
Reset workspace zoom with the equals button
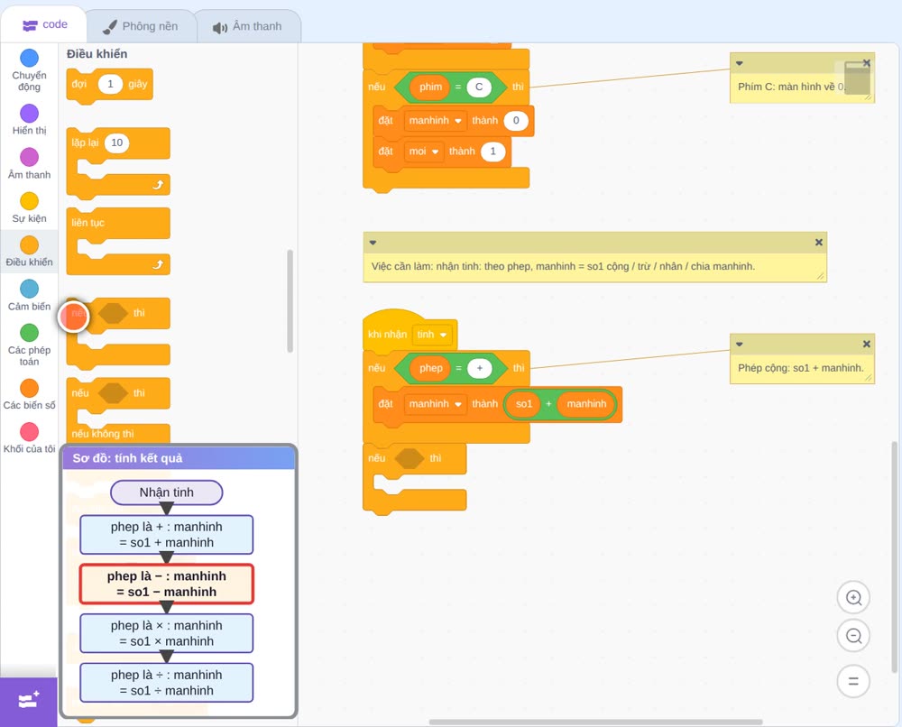click(853, 682)
